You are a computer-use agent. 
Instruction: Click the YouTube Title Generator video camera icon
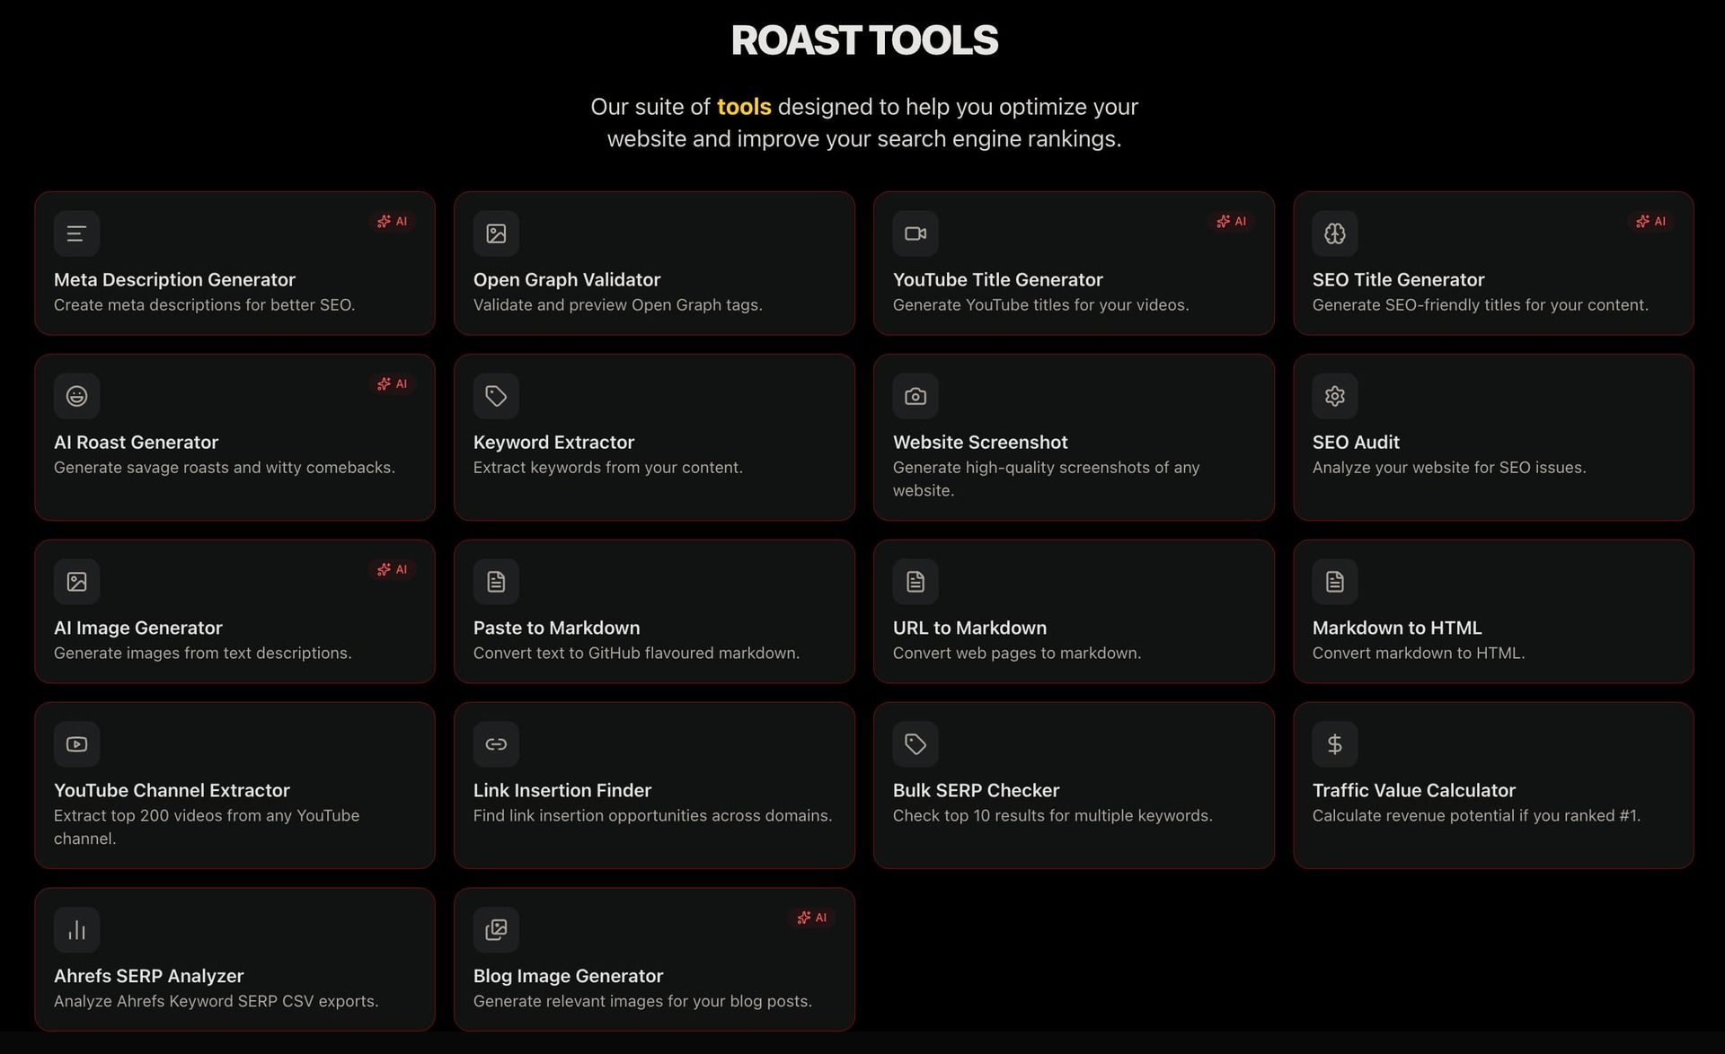coord(916,233)
